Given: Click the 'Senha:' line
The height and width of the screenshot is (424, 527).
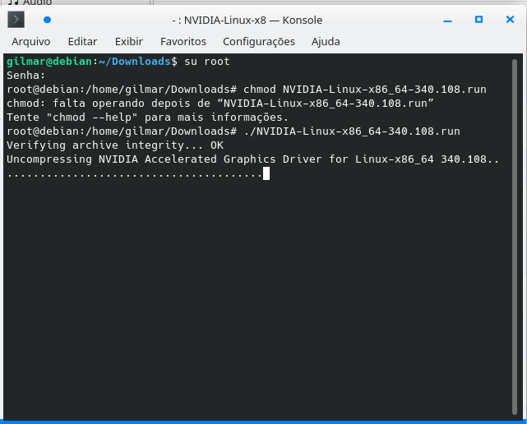Looking at the screenshot, I should click(25, 76).
